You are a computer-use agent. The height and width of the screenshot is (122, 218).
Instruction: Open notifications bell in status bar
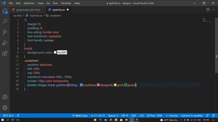(214, 116)
